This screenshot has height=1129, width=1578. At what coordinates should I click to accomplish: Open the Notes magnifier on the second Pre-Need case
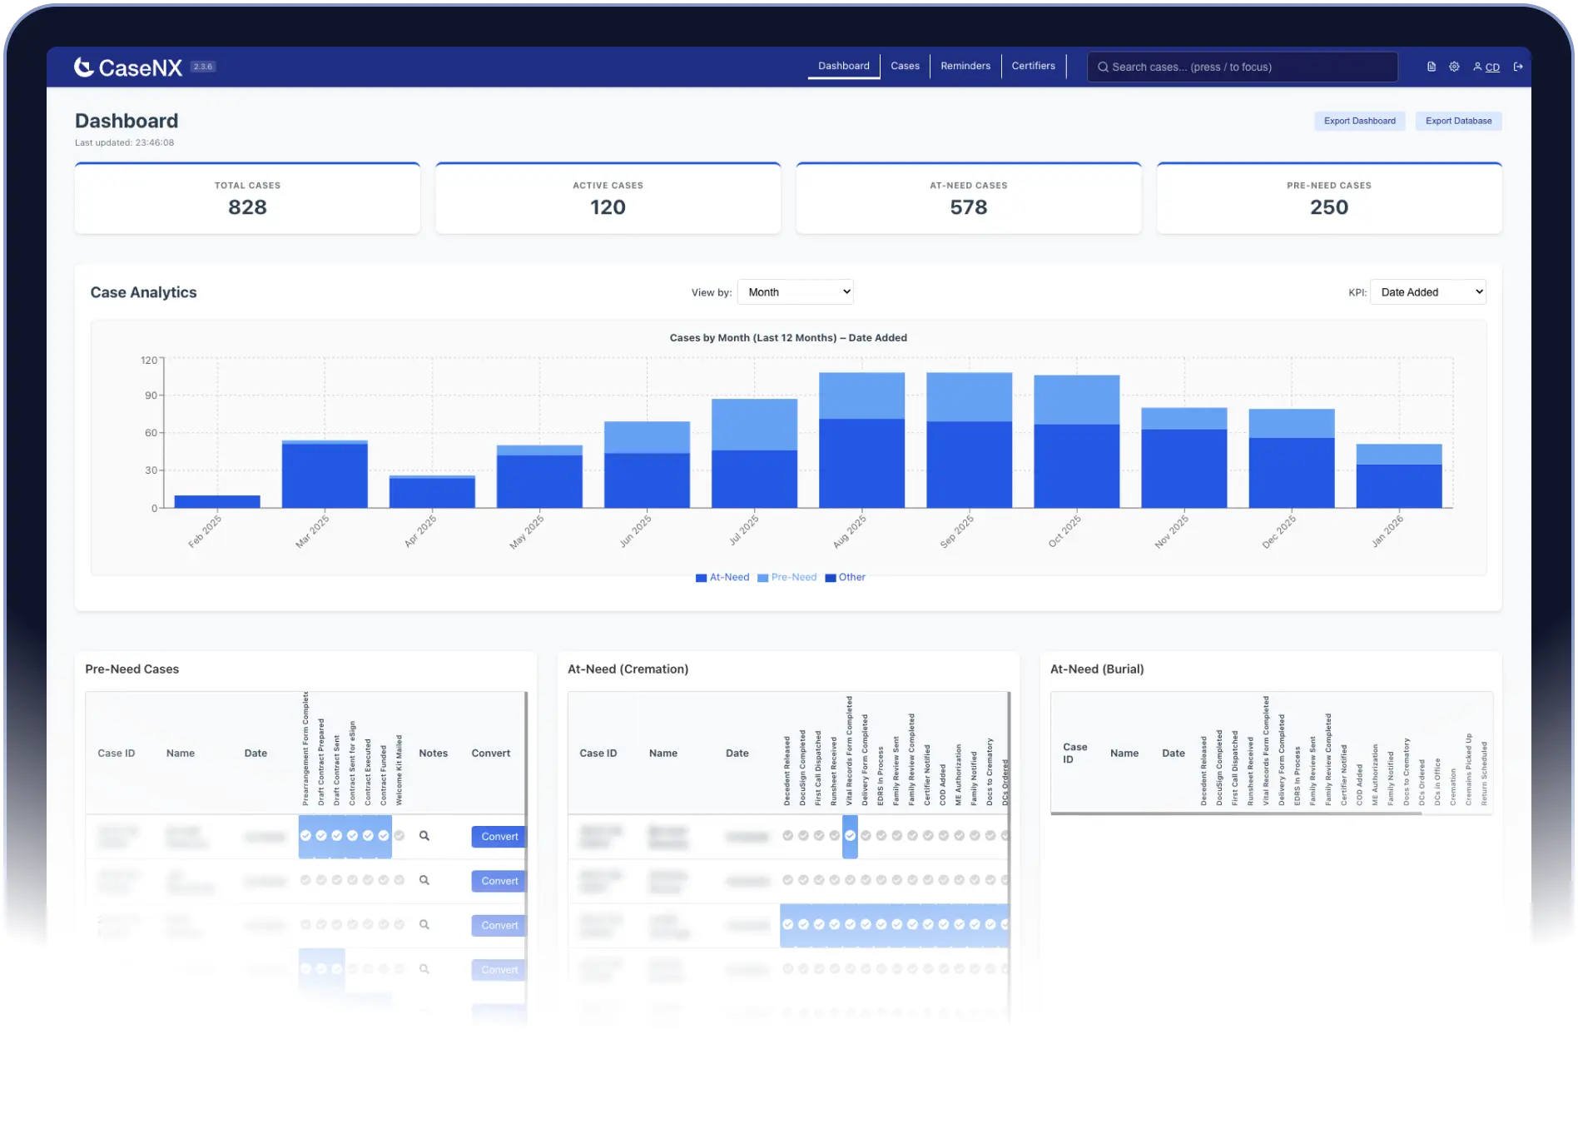point(425,880)
